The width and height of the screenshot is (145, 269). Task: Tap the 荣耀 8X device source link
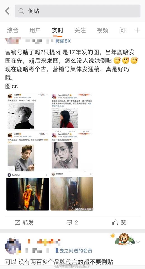pos(63,41)
